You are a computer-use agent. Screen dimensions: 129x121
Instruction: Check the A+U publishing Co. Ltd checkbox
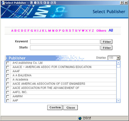[8, 63]
